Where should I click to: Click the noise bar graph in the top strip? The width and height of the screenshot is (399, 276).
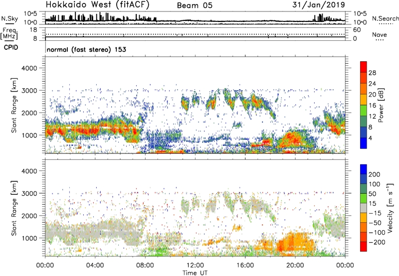195,18
